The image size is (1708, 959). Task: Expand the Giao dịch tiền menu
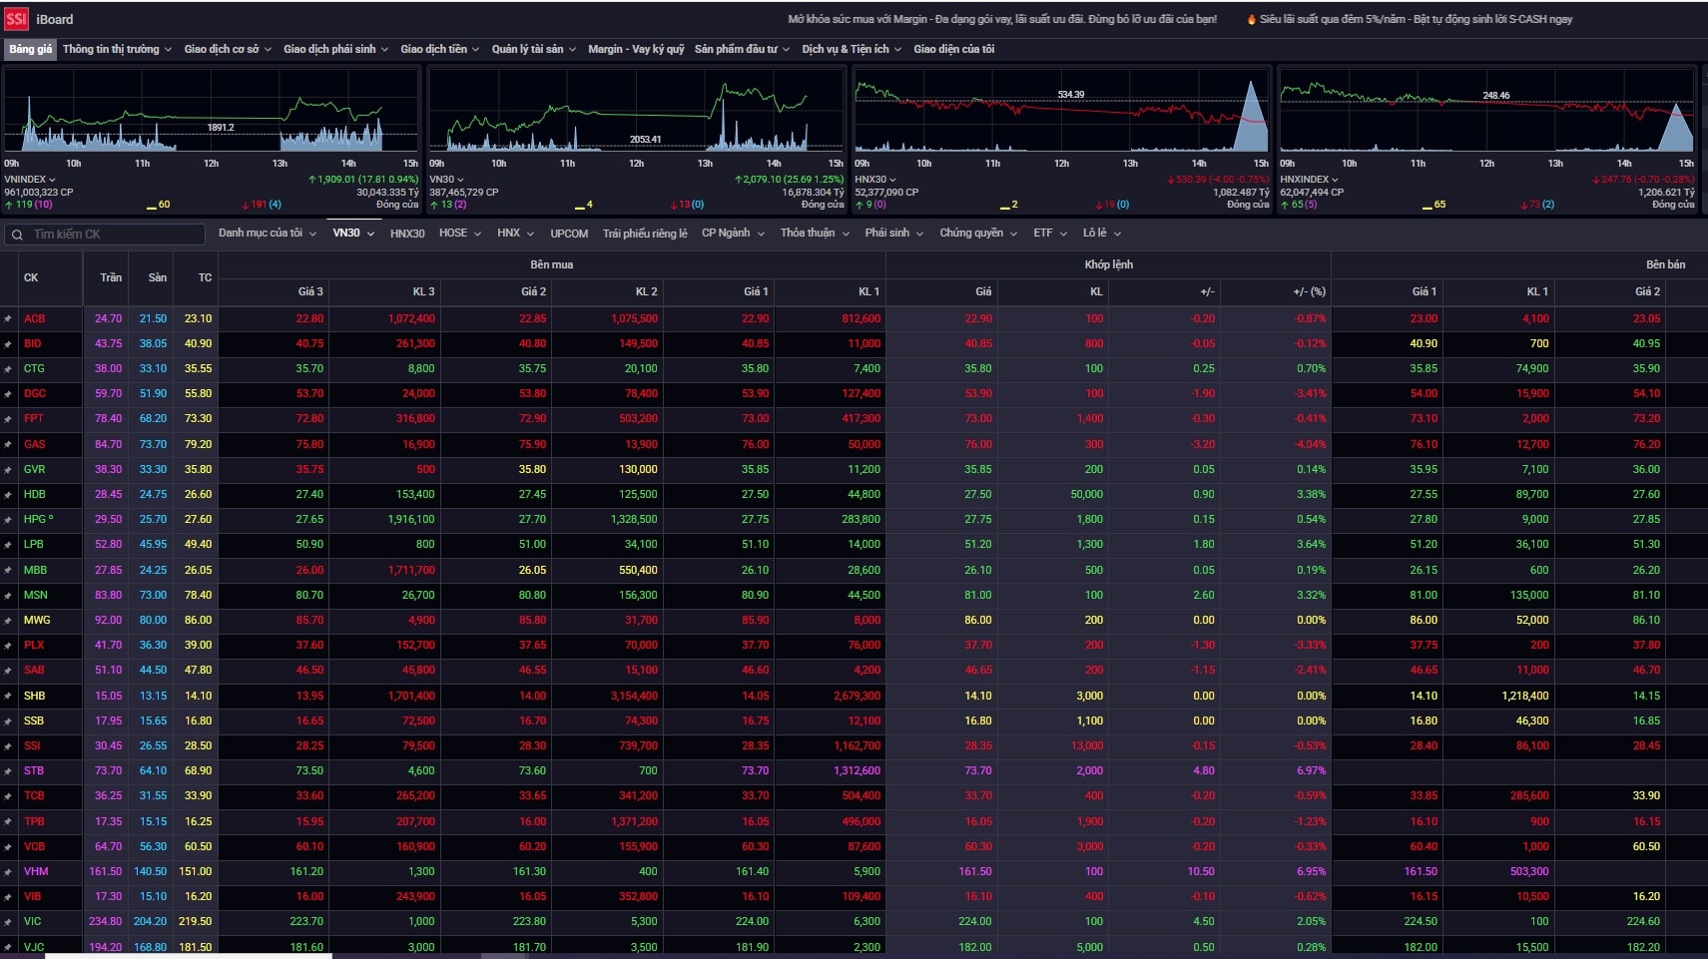point(440,49)
